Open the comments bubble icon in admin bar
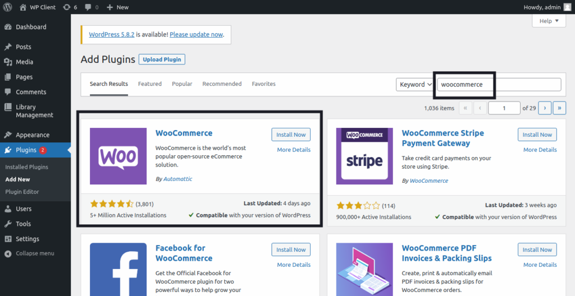The width and height of the screenshot is (575, 296). pos(88,7)
